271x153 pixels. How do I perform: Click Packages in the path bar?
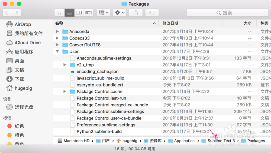point(253,141)
